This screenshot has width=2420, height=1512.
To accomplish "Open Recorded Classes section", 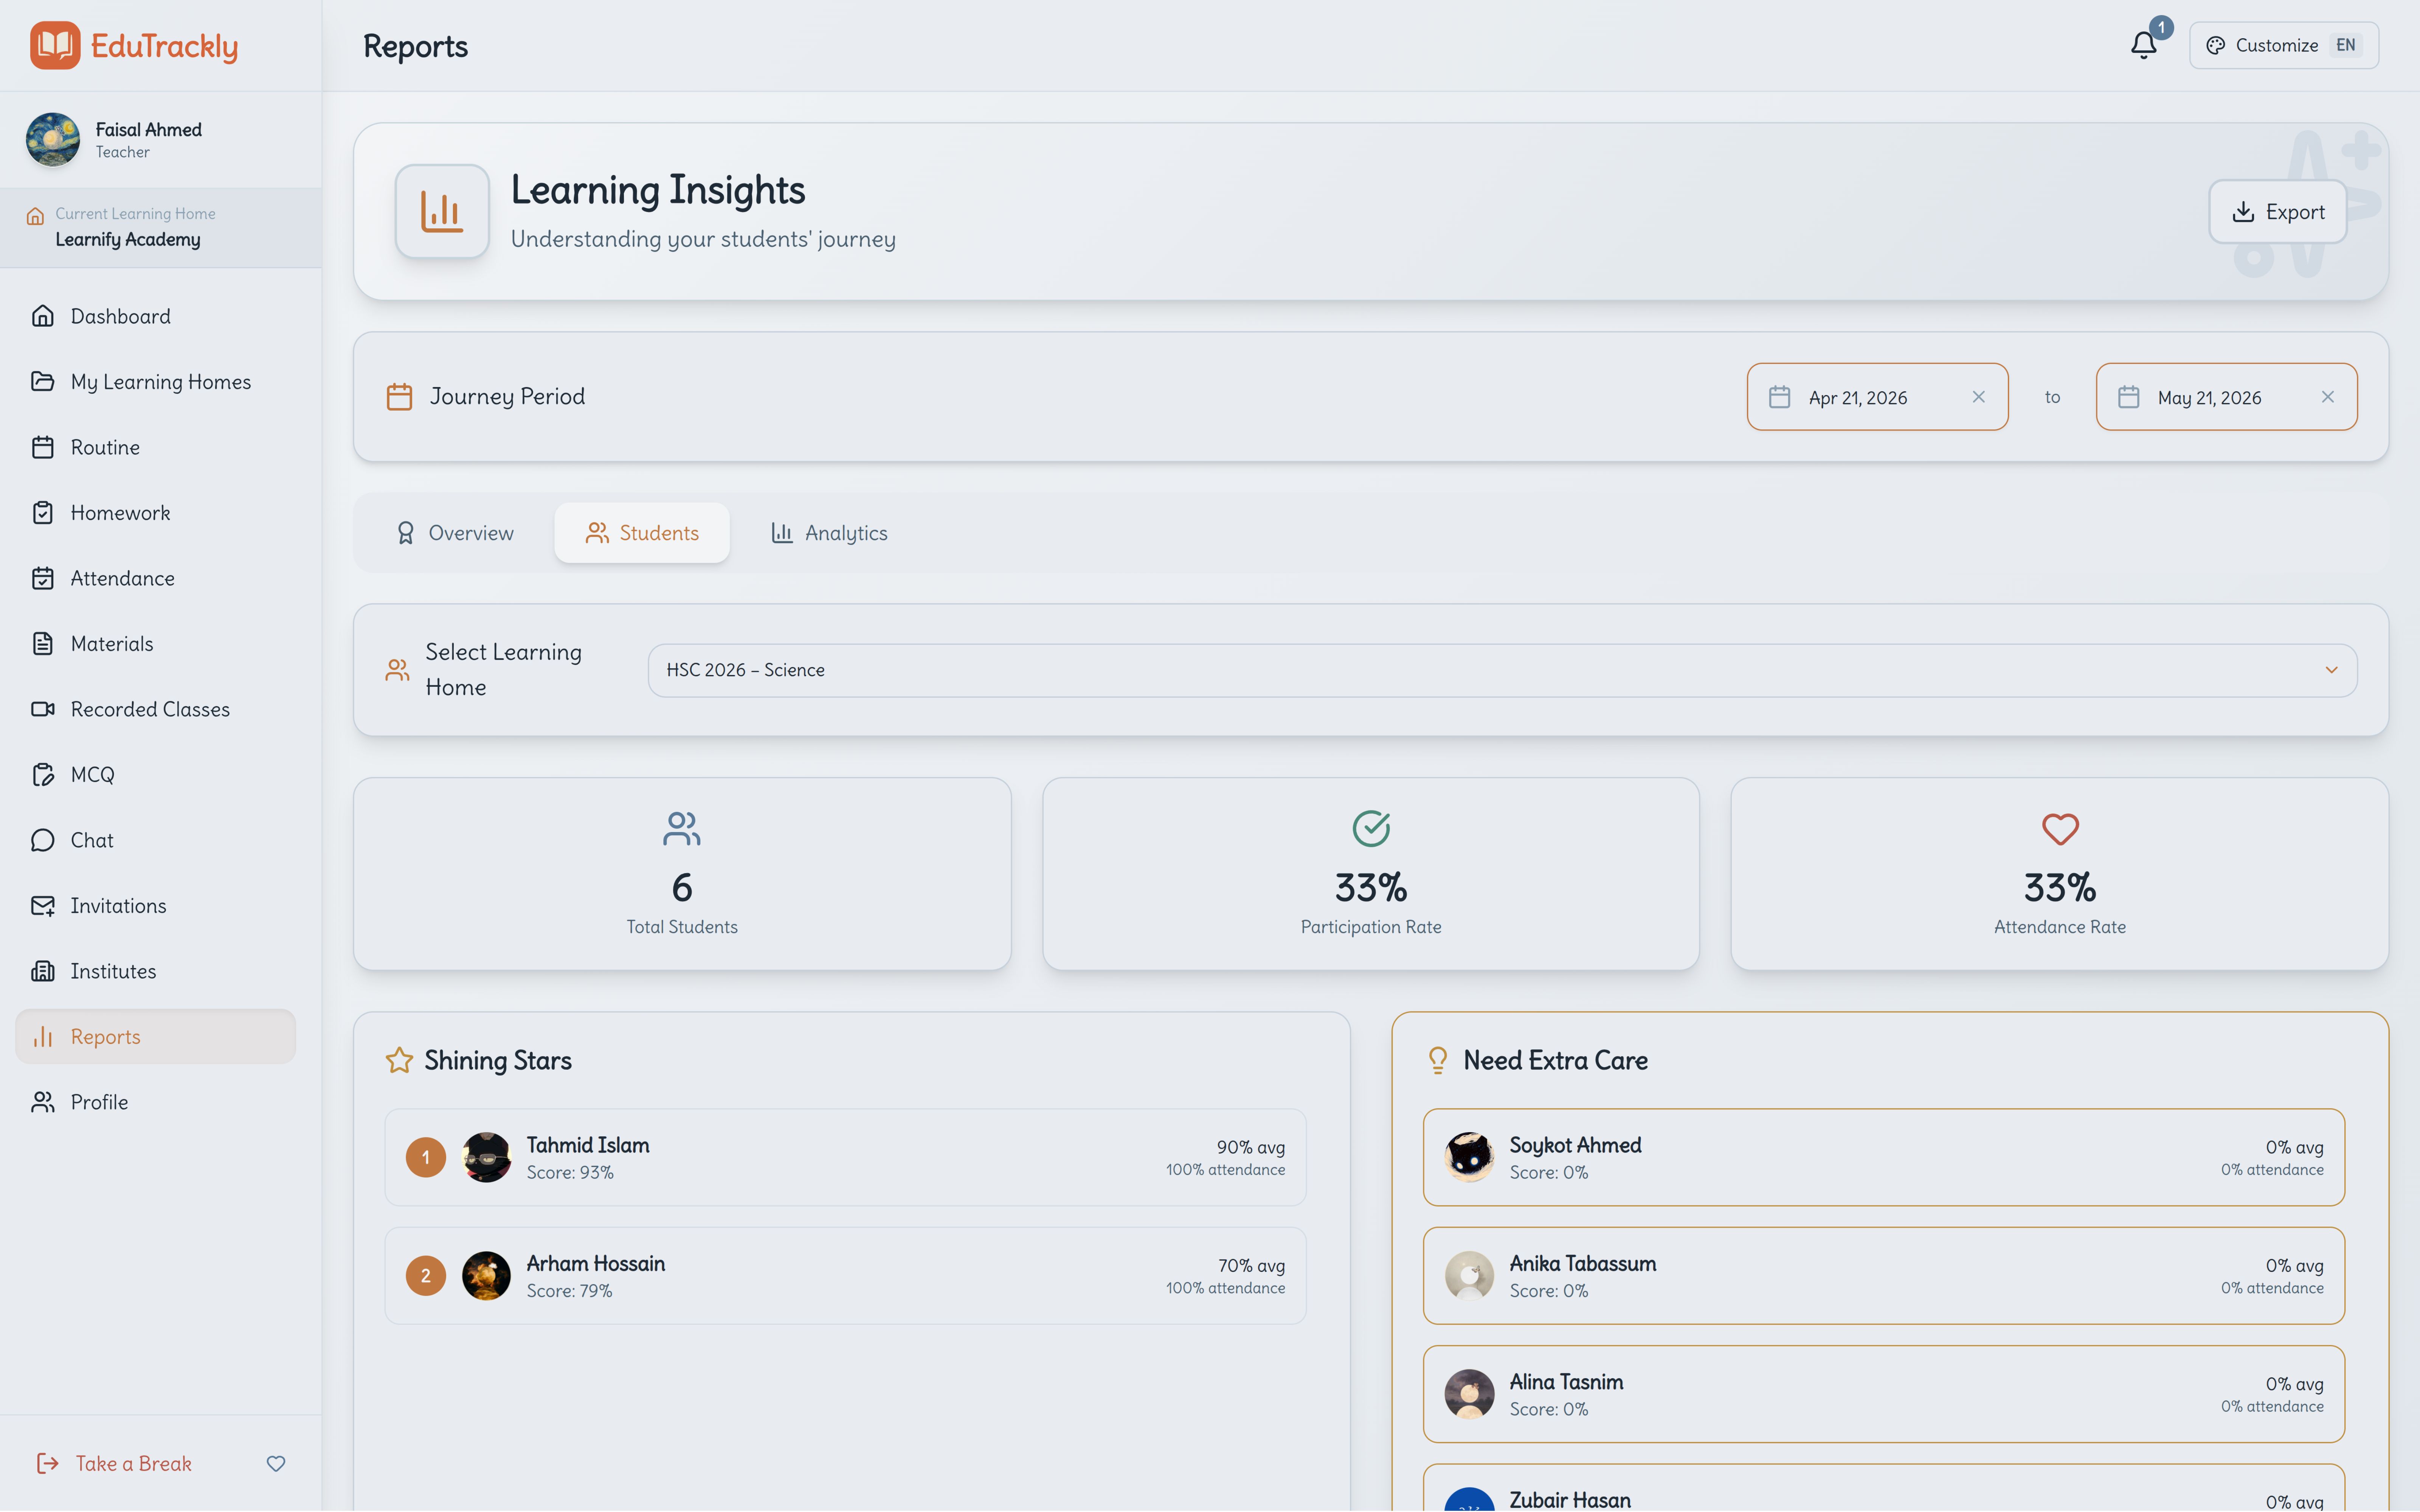I will click(155, 709).
